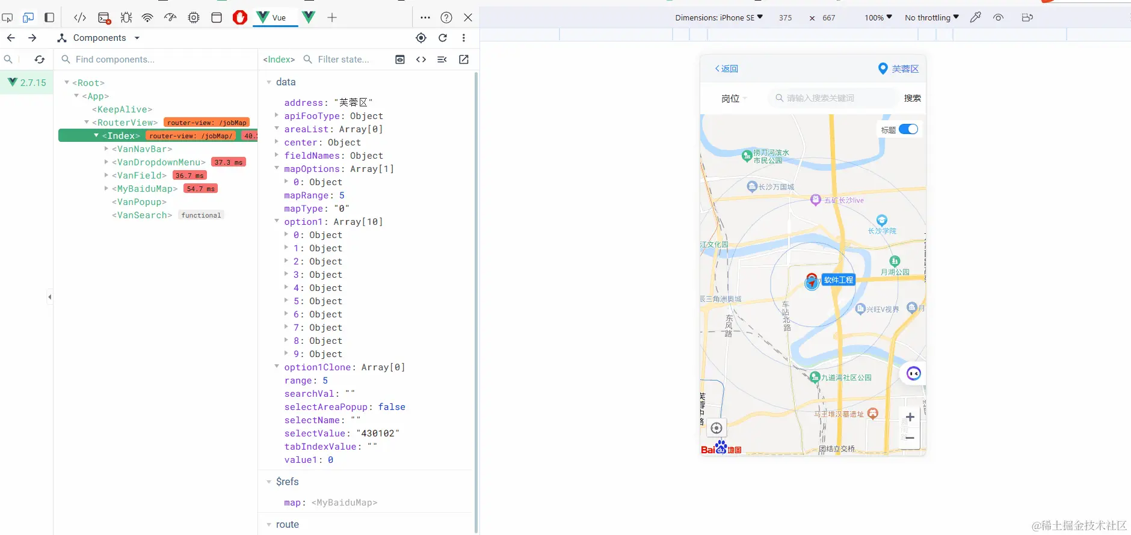This screenshot has height=535, width=1131.
Task: Click the floating assistant robot icon
Action: (x=913, y=374)
